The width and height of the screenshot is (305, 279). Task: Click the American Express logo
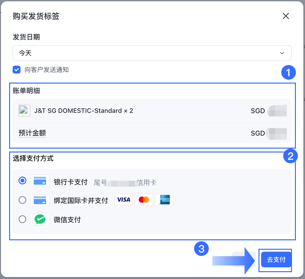164,200
